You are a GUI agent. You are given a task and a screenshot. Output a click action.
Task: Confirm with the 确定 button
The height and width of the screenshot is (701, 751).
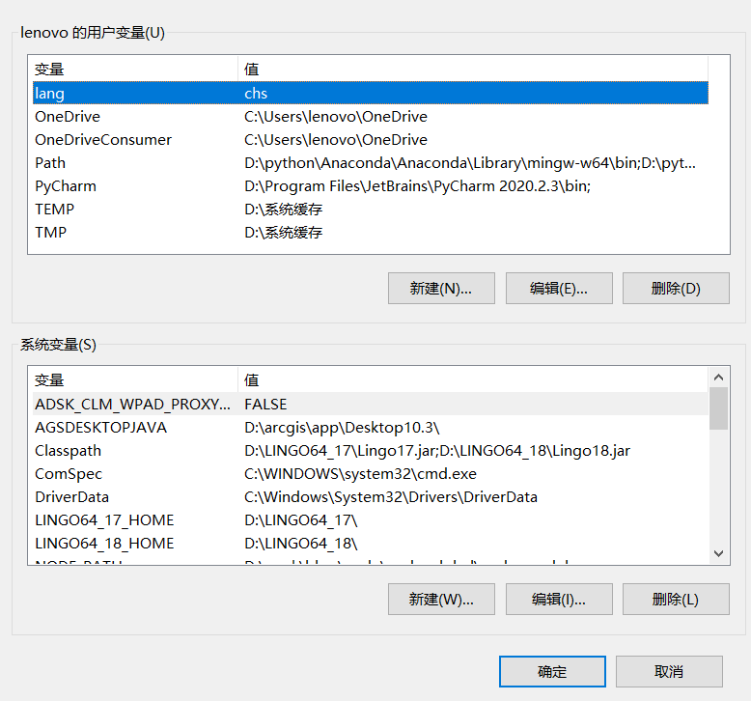[552, 672]
